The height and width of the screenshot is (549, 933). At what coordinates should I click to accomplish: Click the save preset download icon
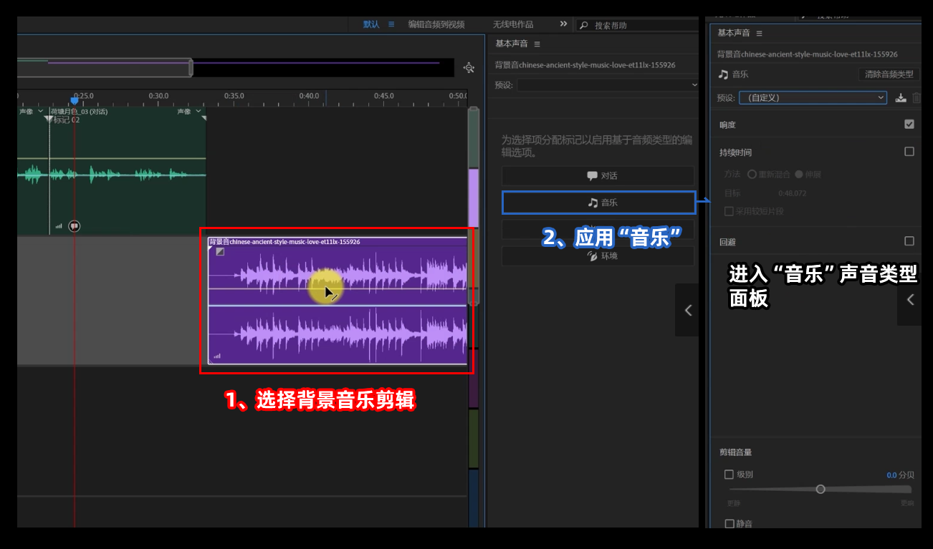[x=900, y=98]
